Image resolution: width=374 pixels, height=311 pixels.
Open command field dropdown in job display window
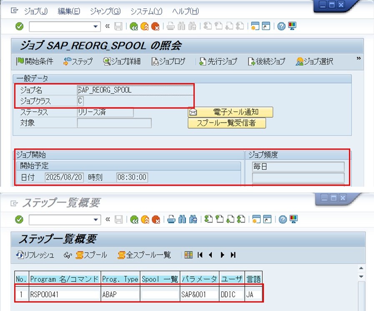coord(96,27)
